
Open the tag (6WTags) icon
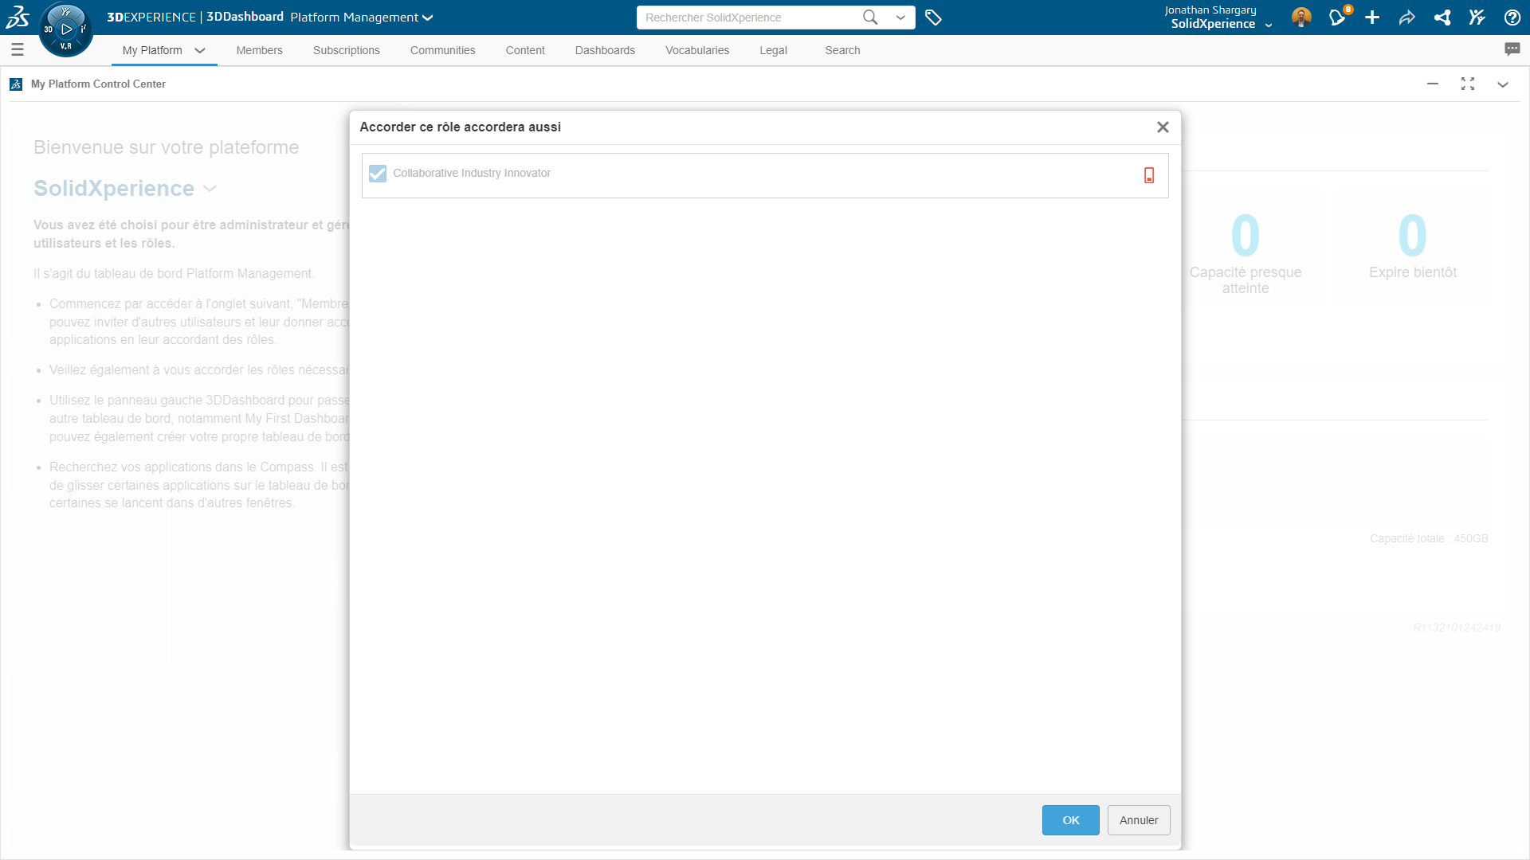click(933, 18)
